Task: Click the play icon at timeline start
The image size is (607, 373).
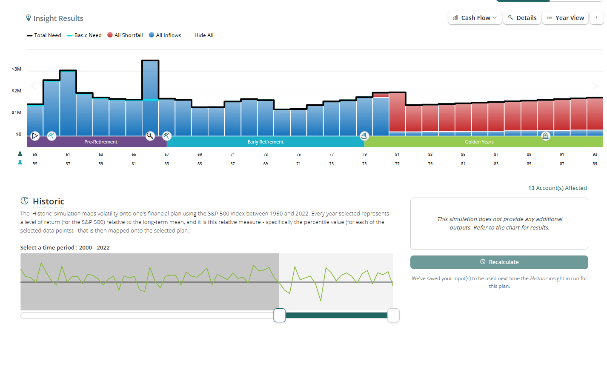Action: coord(35,136)
